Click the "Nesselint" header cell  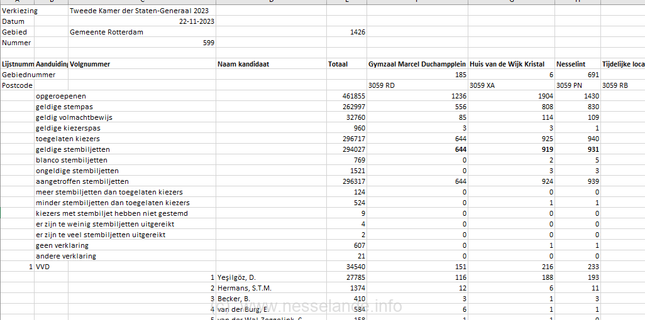click(x=571, y=64)
